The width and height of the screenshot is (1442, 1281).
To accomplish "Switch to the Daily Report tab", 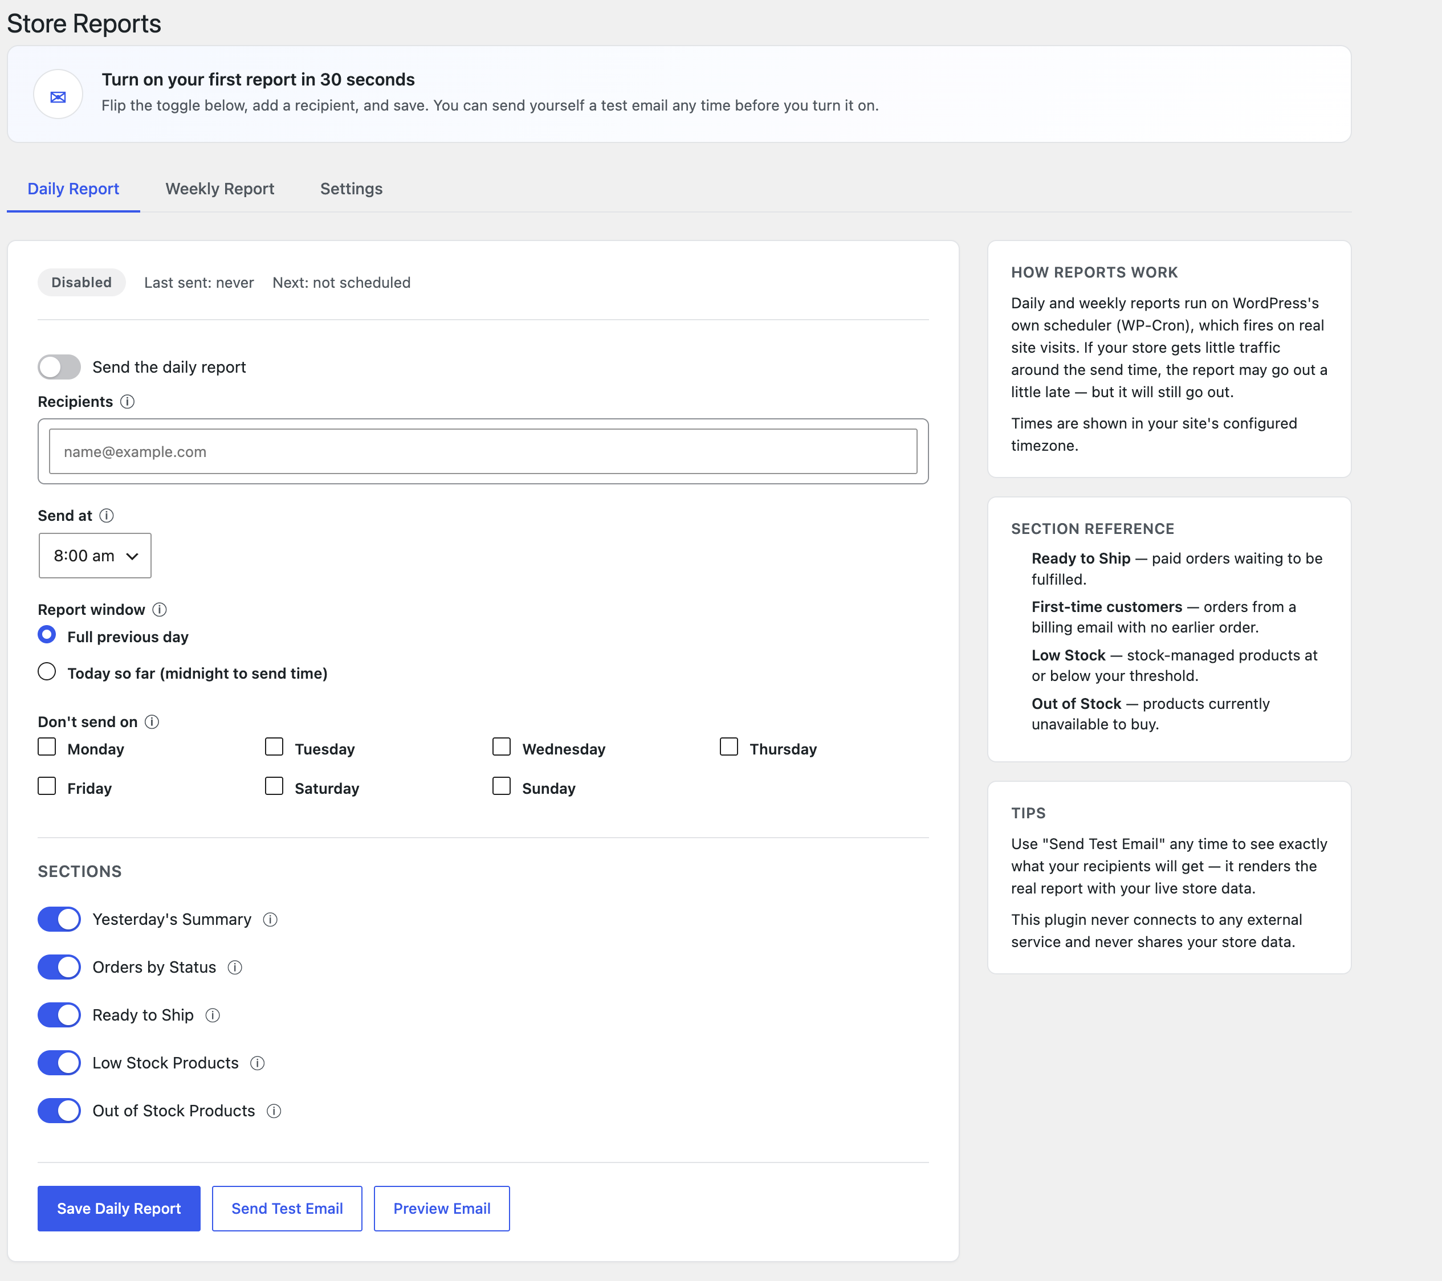I will coord(74,189).
